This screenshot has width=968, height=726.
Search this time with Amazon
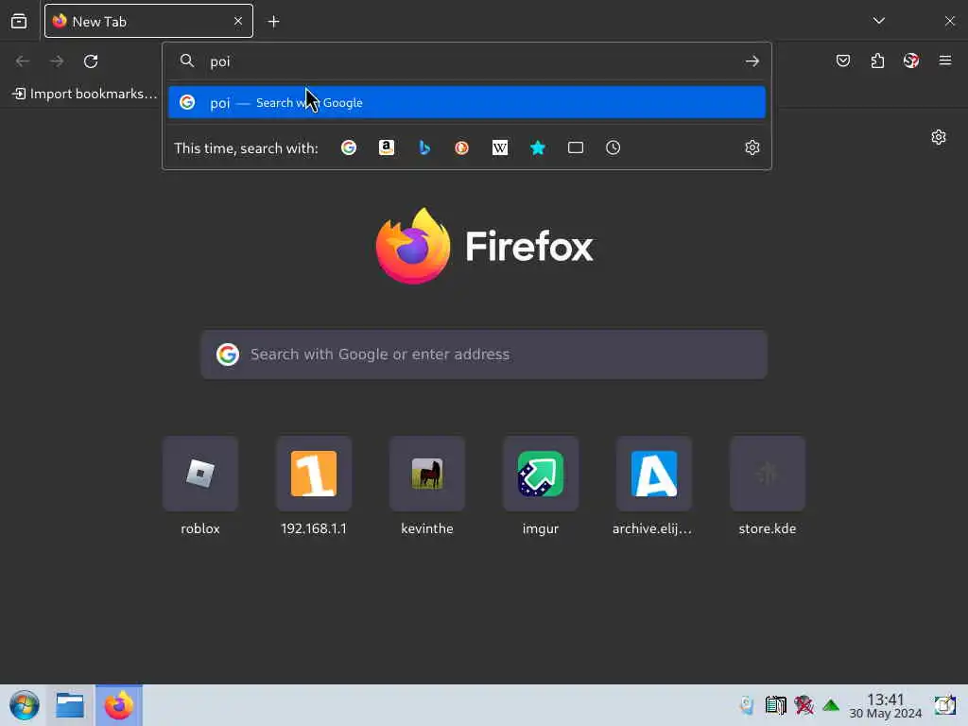pyautogui.click(x=387, y=147)
